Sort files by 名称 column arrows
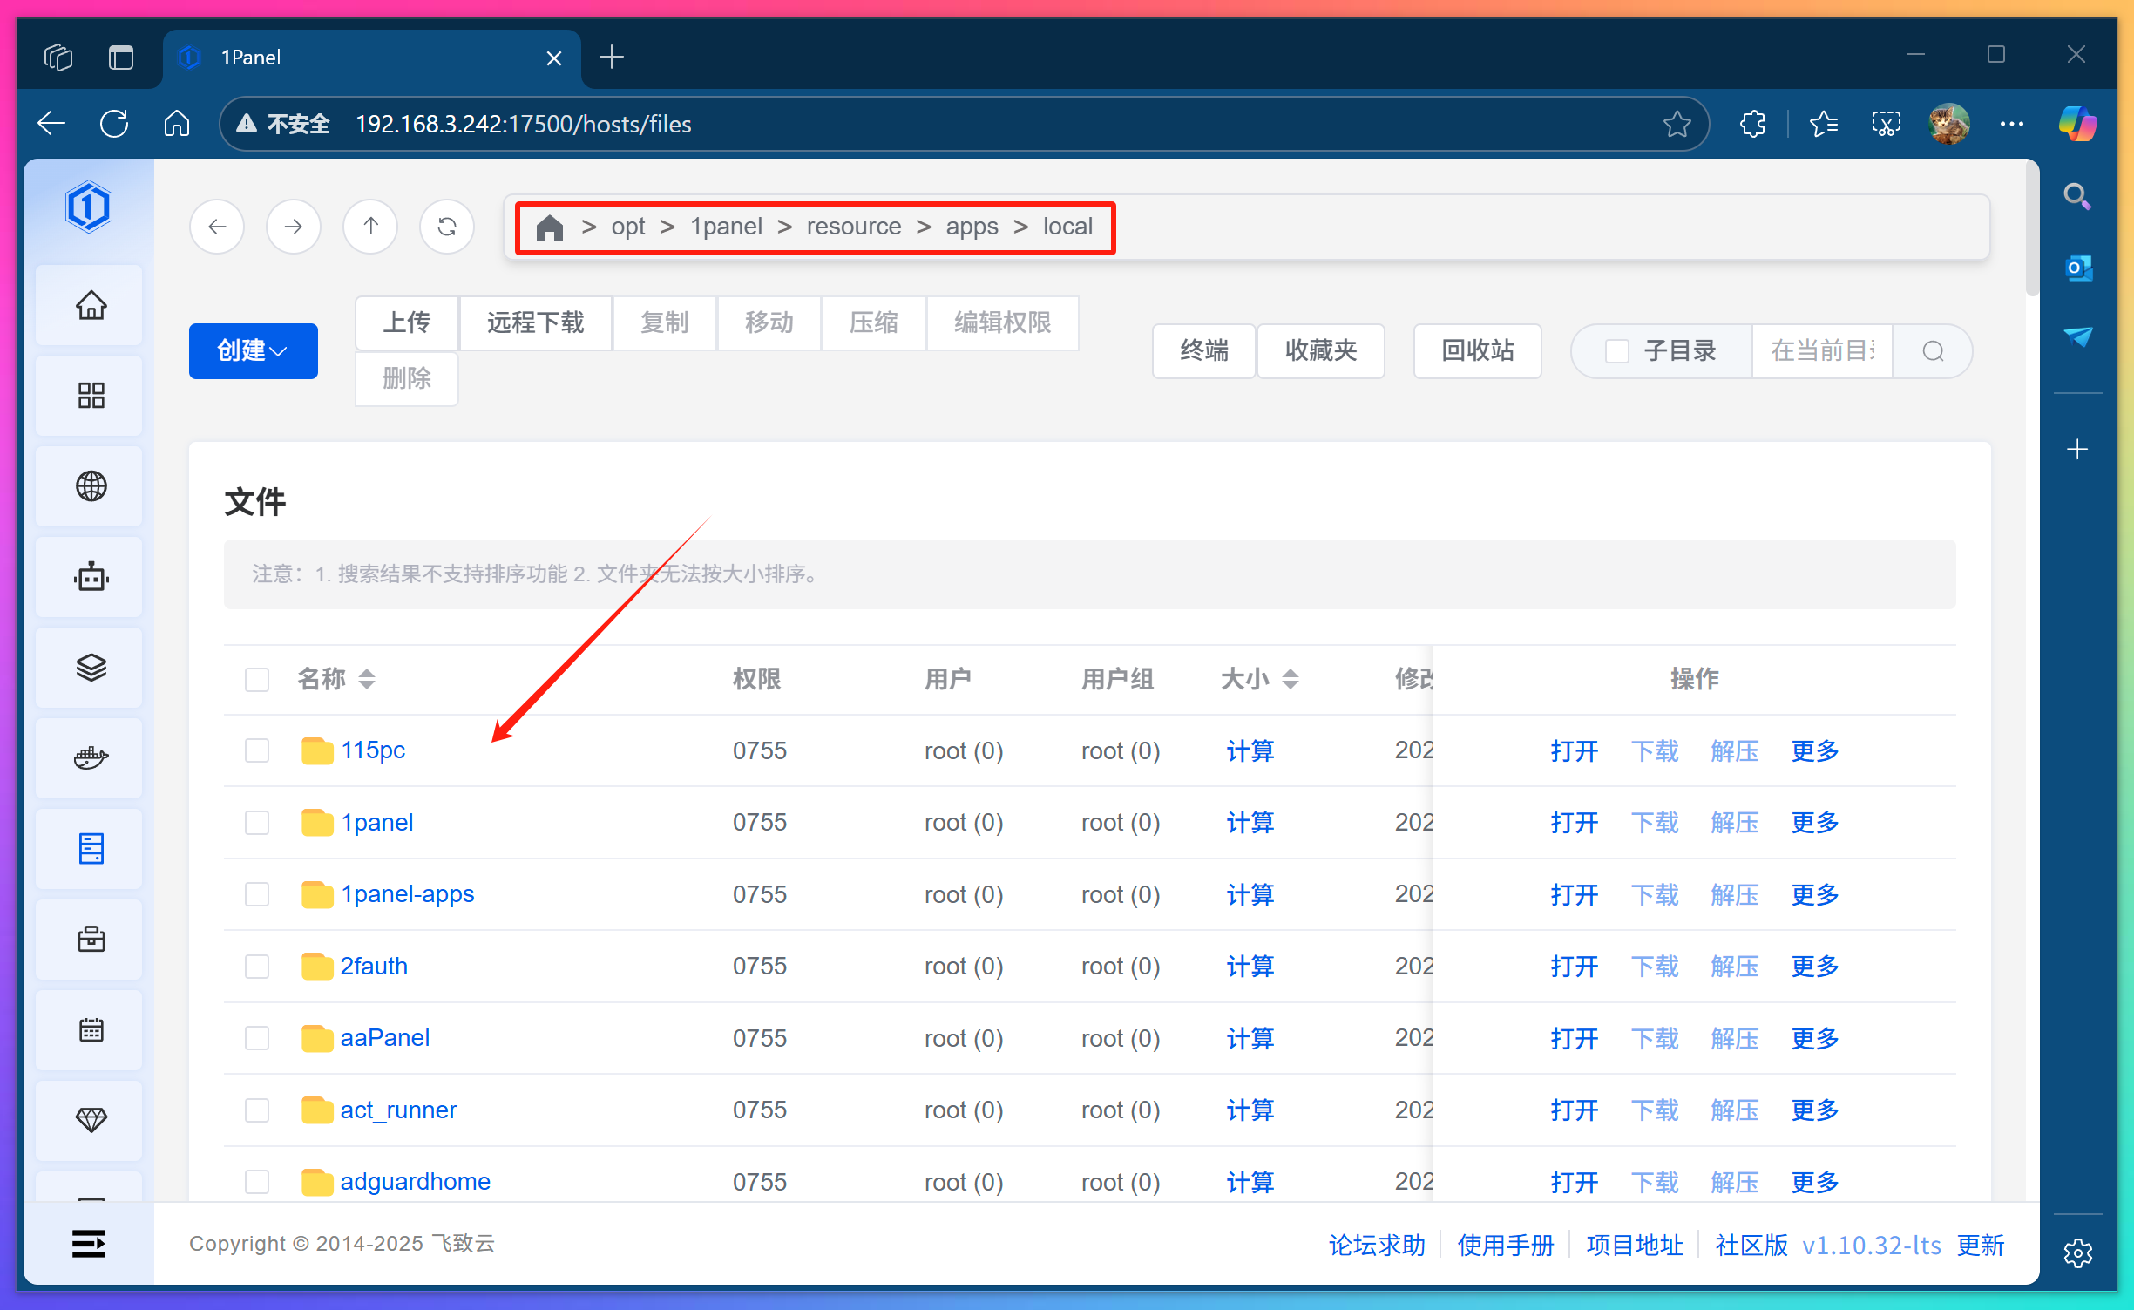The image size is (2134, 1310). [367, 679]
